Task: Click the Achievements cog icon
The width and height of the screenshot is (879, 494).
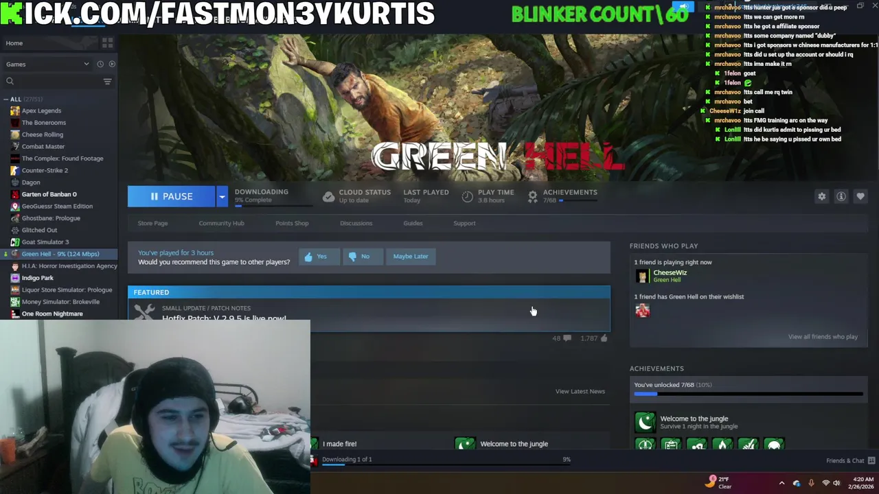Action: click(532, 196)
